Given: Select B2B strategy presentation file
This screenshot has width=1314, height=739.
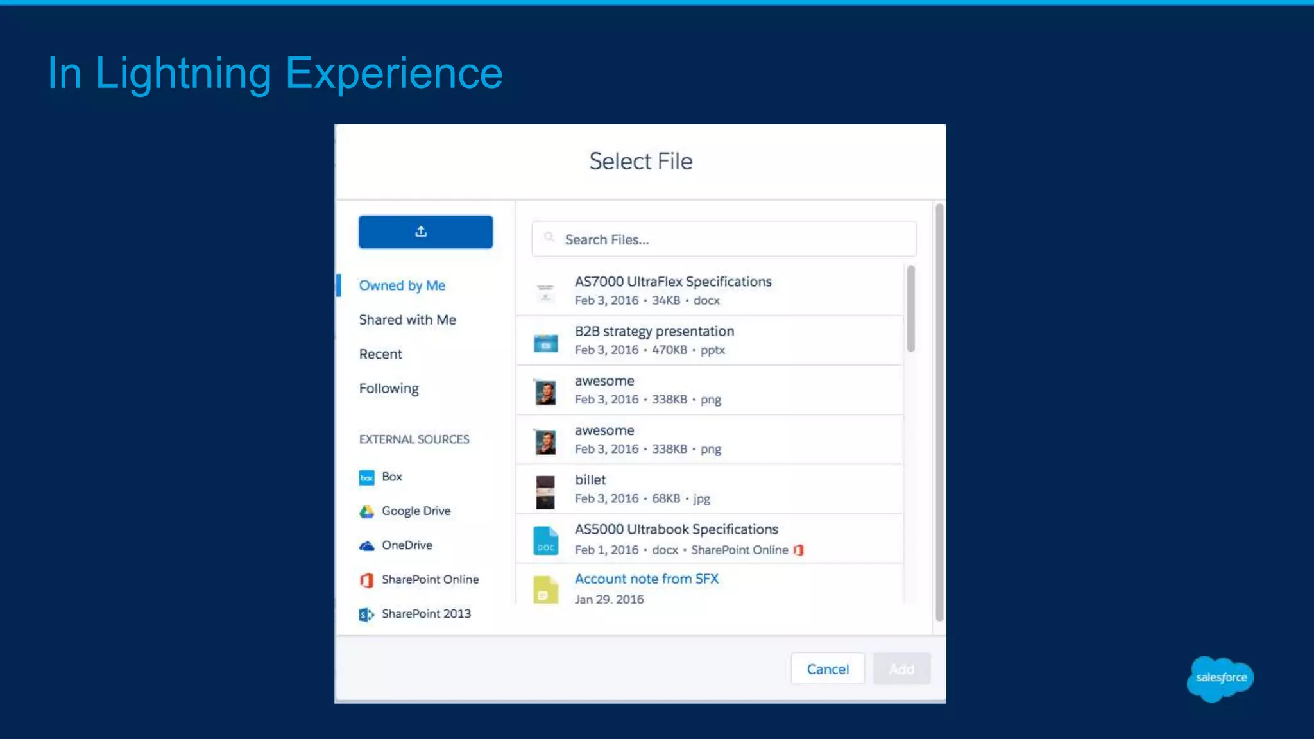Looking at the screenshot, I should [710, 341].
